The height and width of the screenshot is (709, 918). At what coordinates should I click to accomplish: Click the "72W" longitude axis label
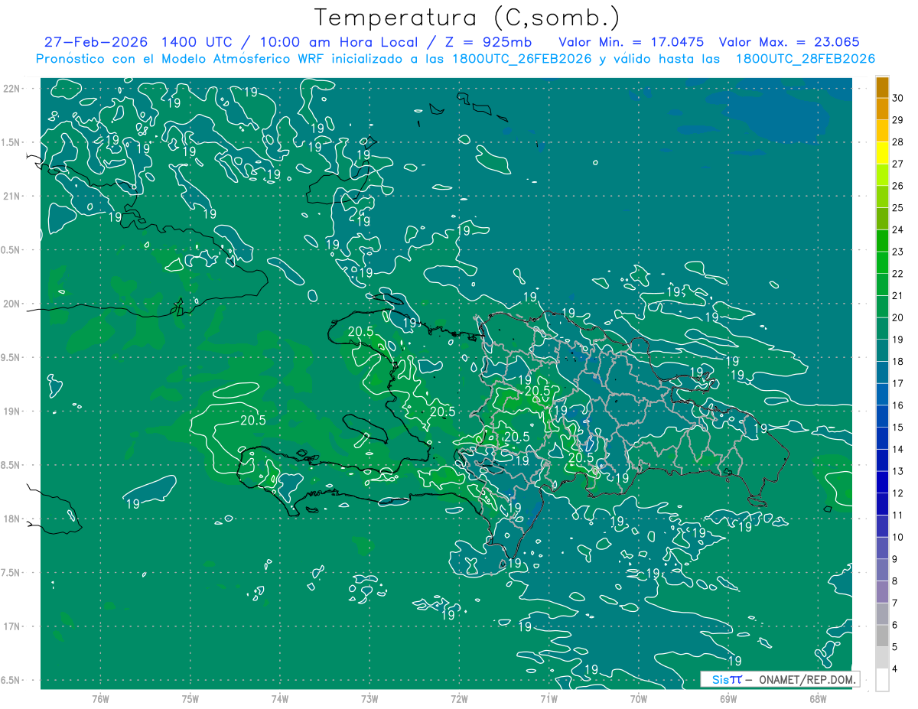pyautogui.click(x=459, y=698)
